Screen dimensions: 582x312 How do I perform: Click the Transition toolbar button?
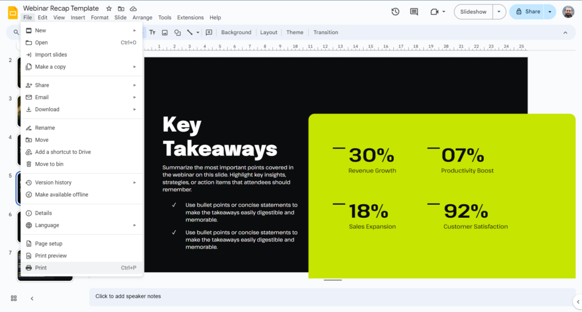point(326,32)
